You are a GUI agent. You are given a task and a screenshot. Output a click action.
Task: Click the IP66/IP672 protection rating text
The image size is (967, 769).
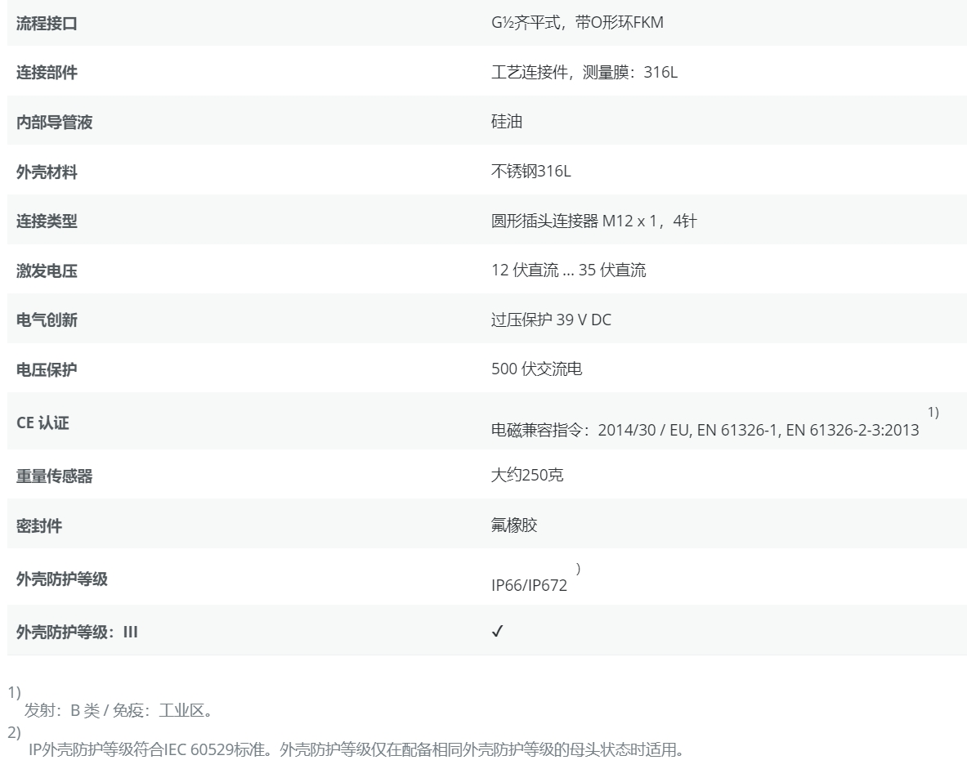pos(529,586)
